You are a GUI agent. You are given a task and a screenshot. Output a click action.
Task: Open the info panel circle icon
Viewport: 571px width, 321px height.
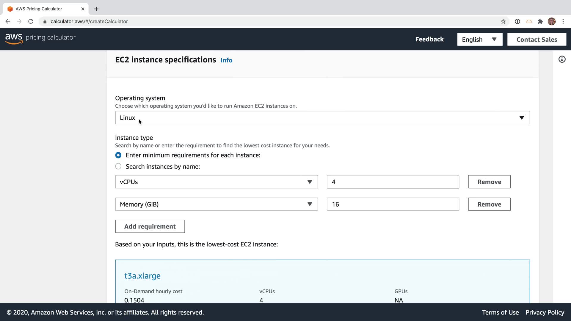click(562, 59)
